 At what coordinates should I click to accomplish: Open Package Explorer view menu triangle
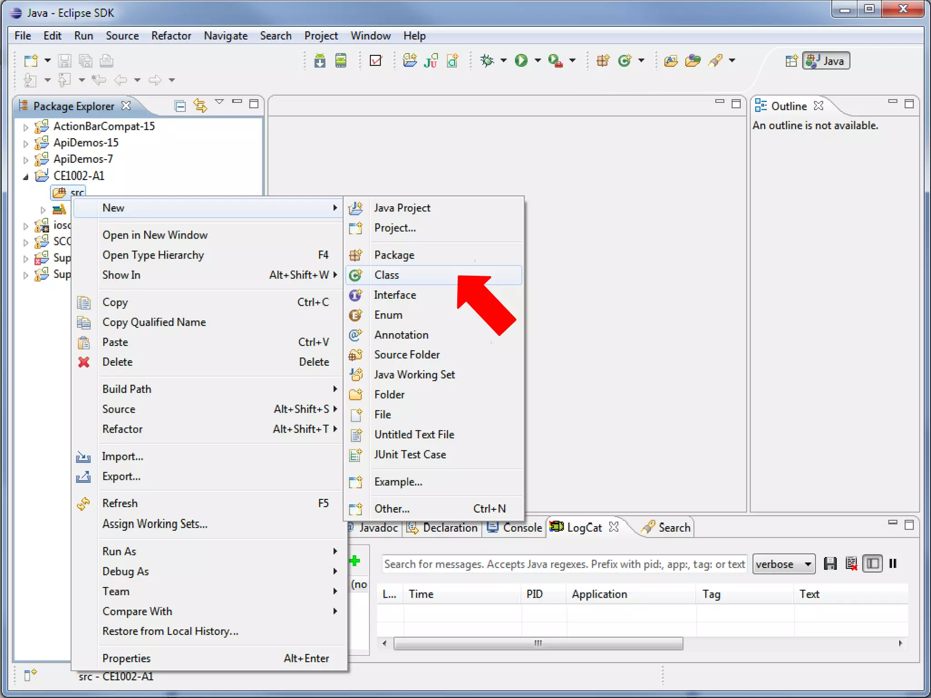[x=220, y=102]
